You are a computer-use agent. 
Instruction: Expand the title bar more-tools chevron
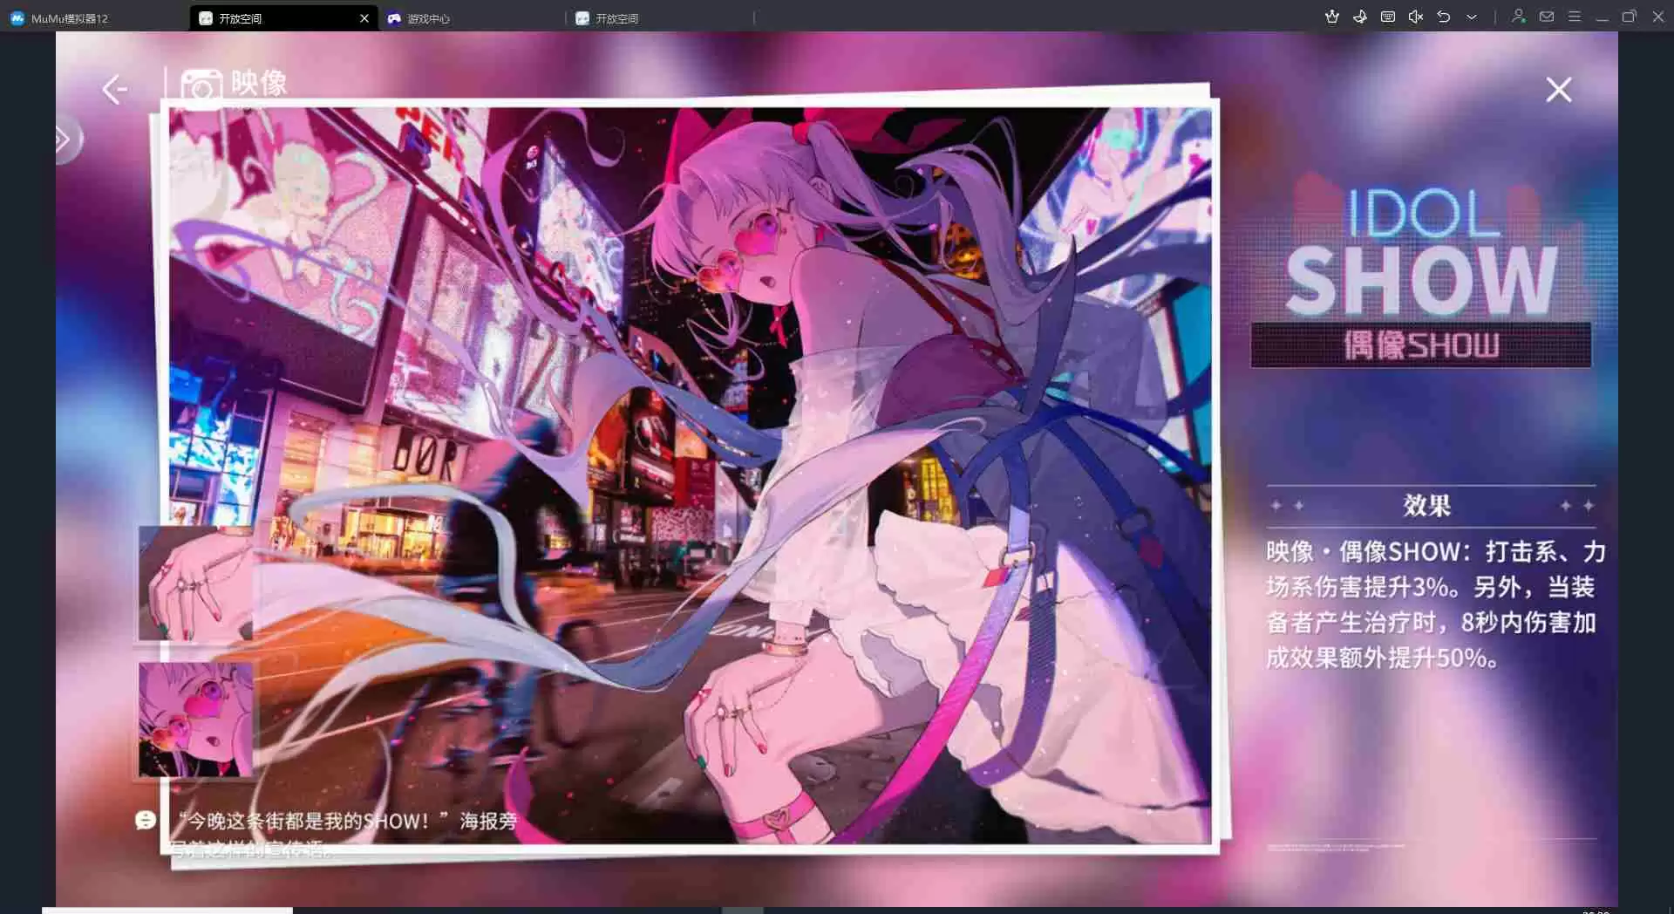[x=1472, y=17]
